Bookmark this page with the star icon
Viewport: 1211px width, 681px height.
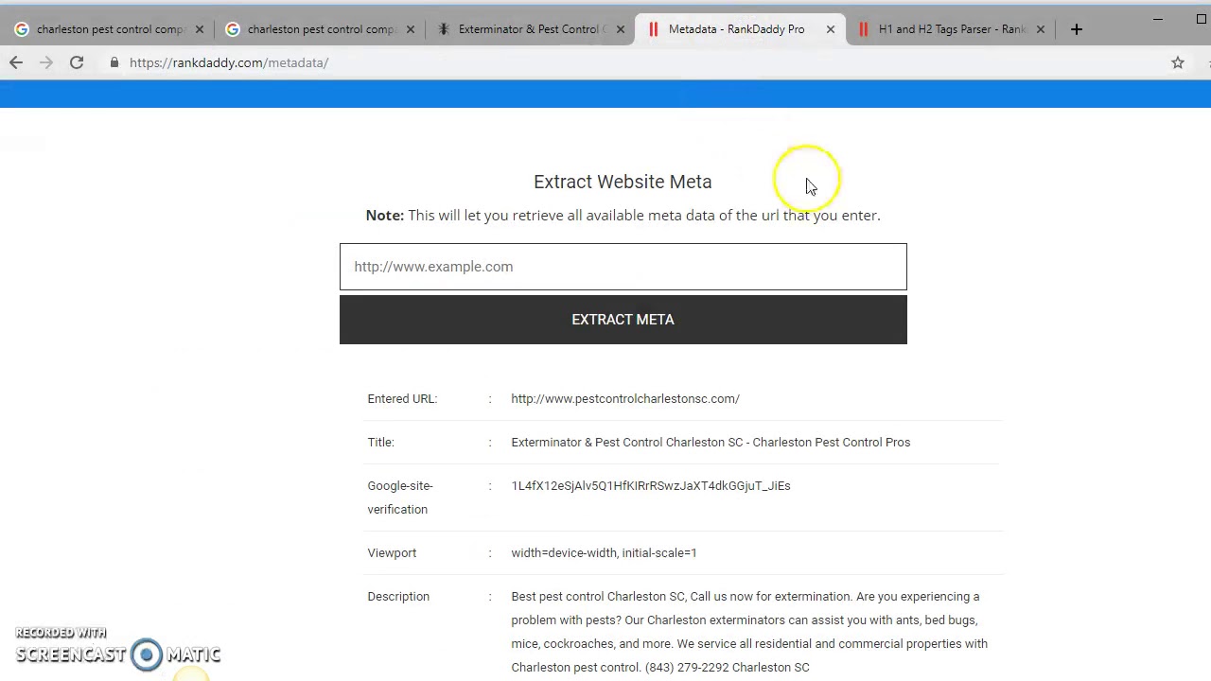coord(1178,62)
